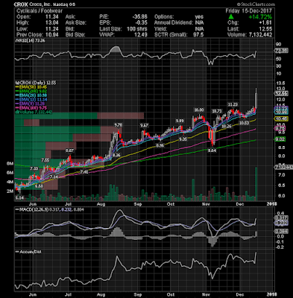Click the 11.22 peak price annotation

(233, 104)
